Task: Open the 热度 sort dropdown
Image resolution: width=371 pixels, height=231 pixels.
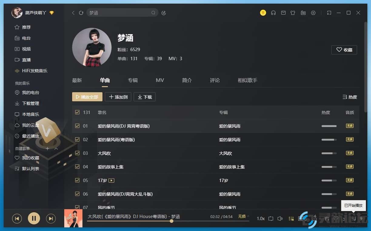Action: 350,97
